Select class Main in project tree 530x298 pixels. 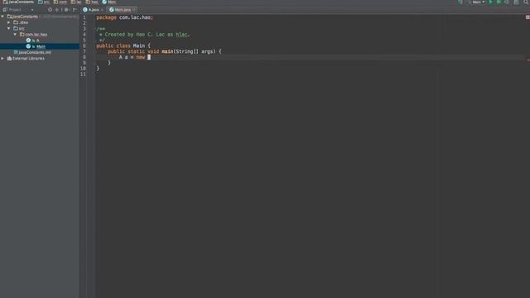coord(40,46)
